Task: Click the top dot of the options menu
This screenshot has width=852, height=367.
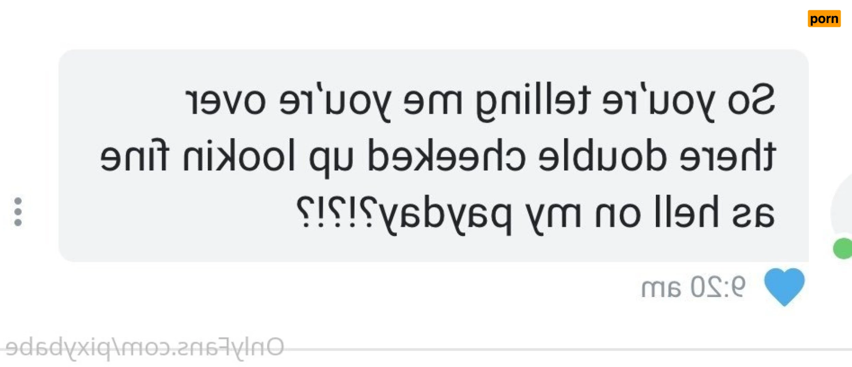Action: click(x=18, y=201)
